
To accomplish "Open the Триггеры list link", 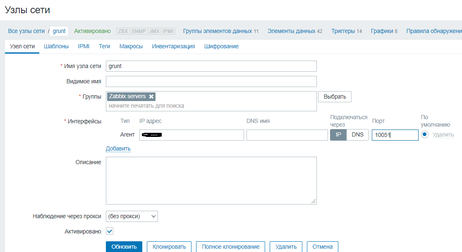I will (344, 31).
